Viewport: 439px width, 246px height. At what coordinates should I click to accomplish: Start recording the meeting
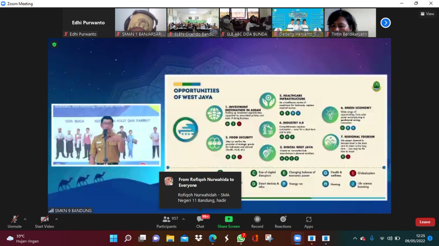(x=257, y=222)
